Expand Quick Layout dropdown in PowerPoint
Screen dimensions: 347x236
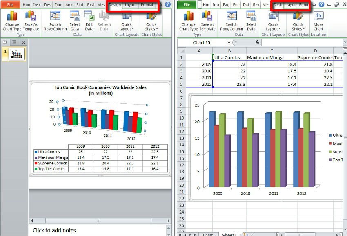126,21
